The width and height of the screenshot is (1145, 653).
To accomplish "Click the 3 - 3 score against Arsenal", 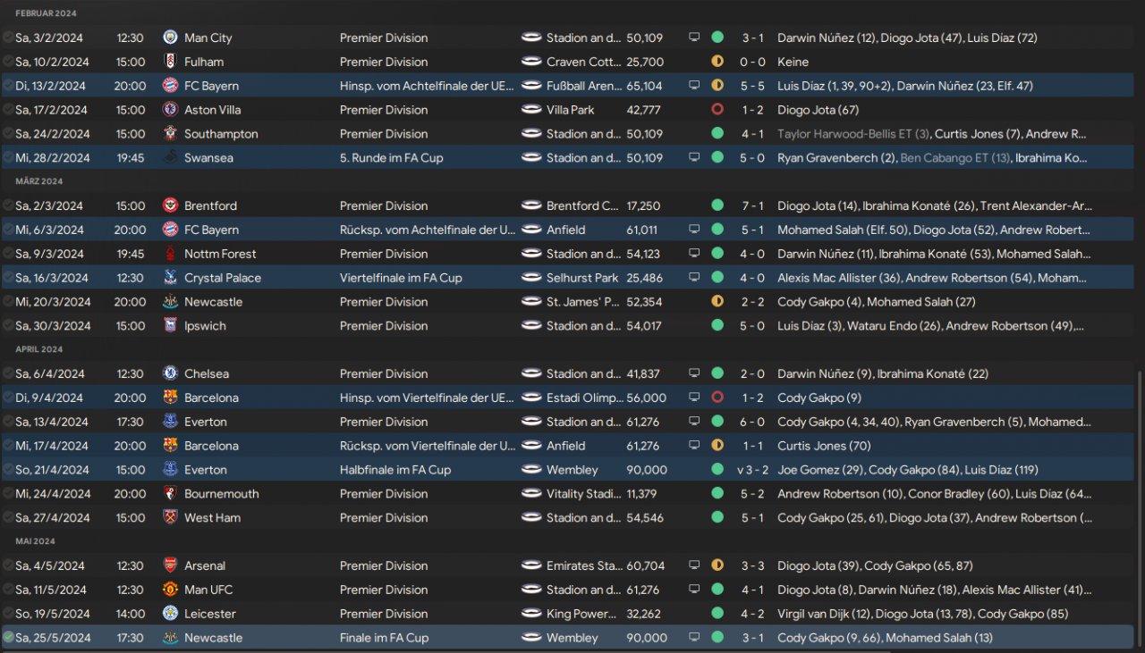I will (x=753, y=565).
